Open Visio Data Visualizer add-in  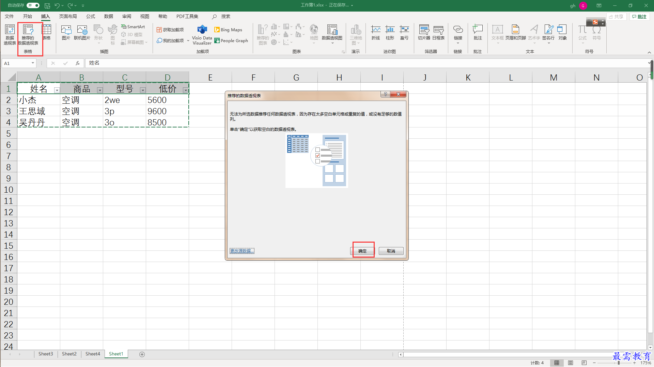(x=202, y=35)
